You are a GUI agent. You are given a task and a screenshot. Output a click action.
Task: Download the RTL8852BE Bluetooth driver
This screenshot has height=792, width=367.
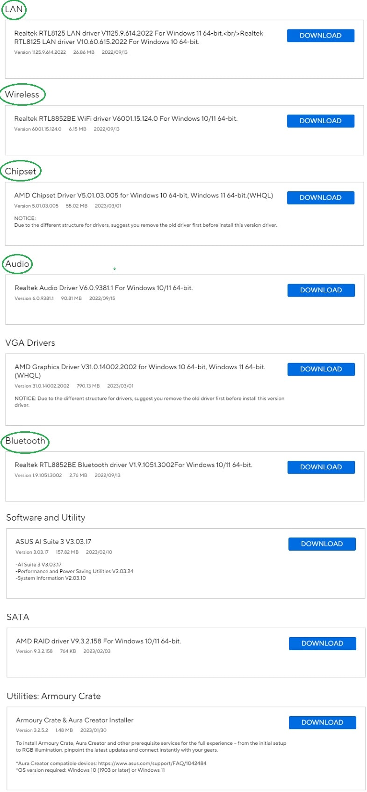tap(321, 467)
